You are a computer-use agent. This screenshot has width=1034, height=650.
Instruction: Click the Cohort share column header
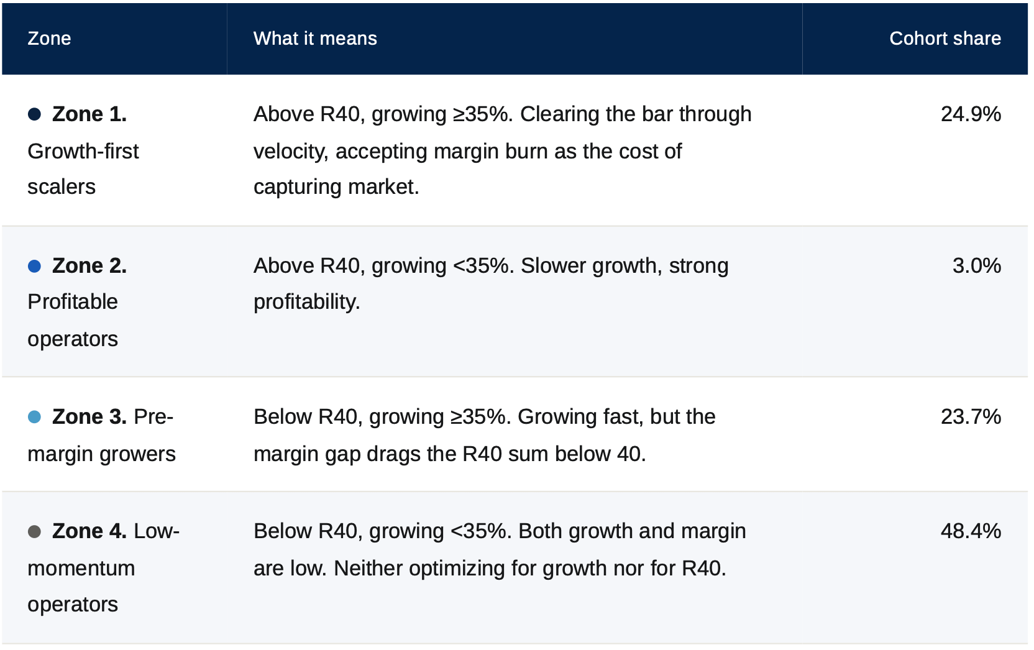click(945, 39)
